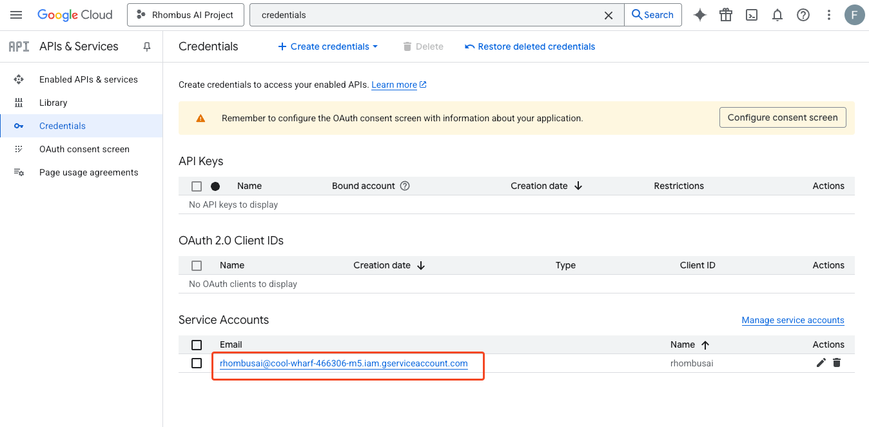This screenshot has height=427, width=869.
Task: Clear the credentials search query
Action: coord(608,14)
